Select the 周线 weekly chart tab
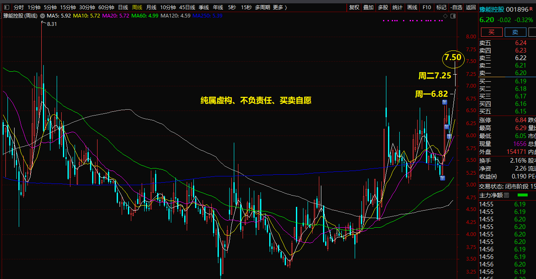 coord(137,7)
